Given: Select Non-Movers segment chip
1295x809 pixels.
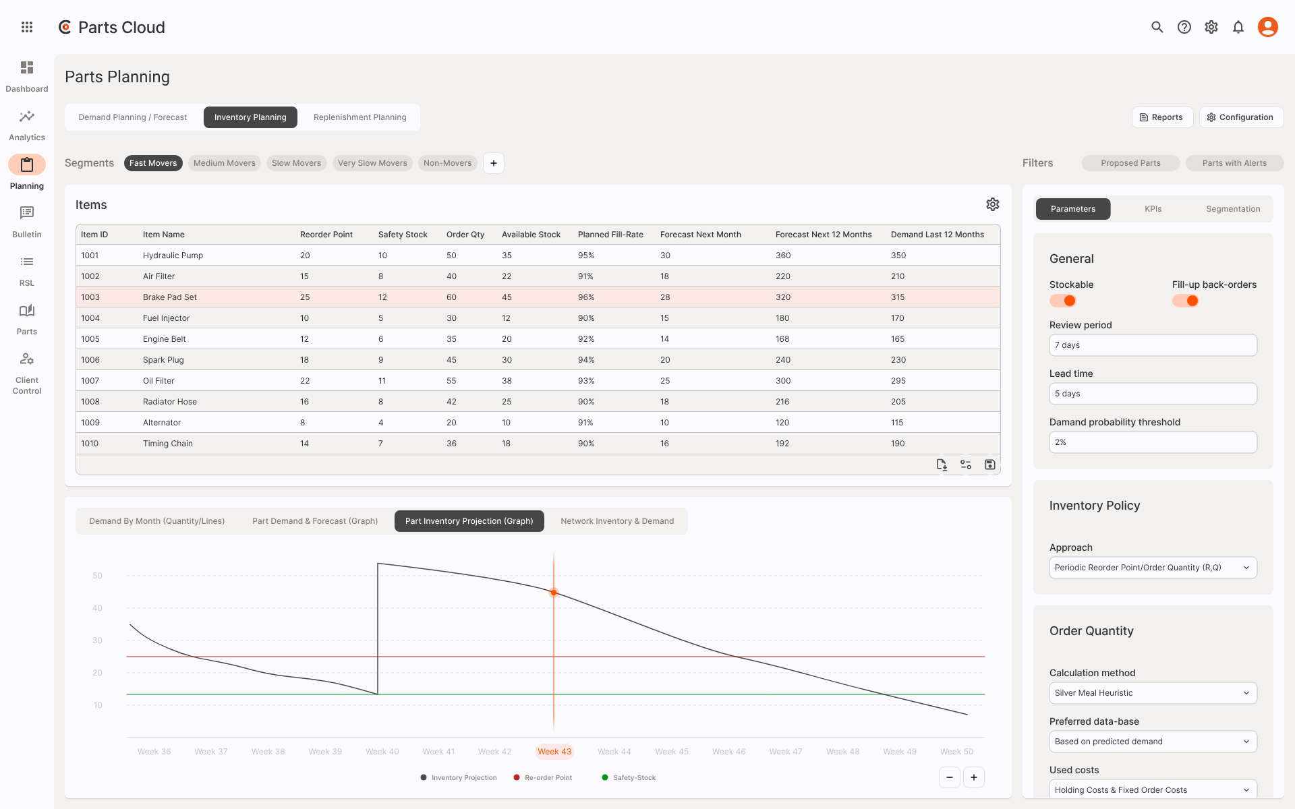Looking at the screenshot, I should (x=448, y=163).
